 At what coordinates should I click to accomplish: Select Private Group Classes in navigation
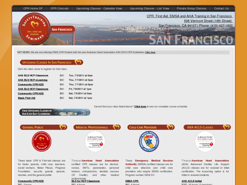point(191,8)
